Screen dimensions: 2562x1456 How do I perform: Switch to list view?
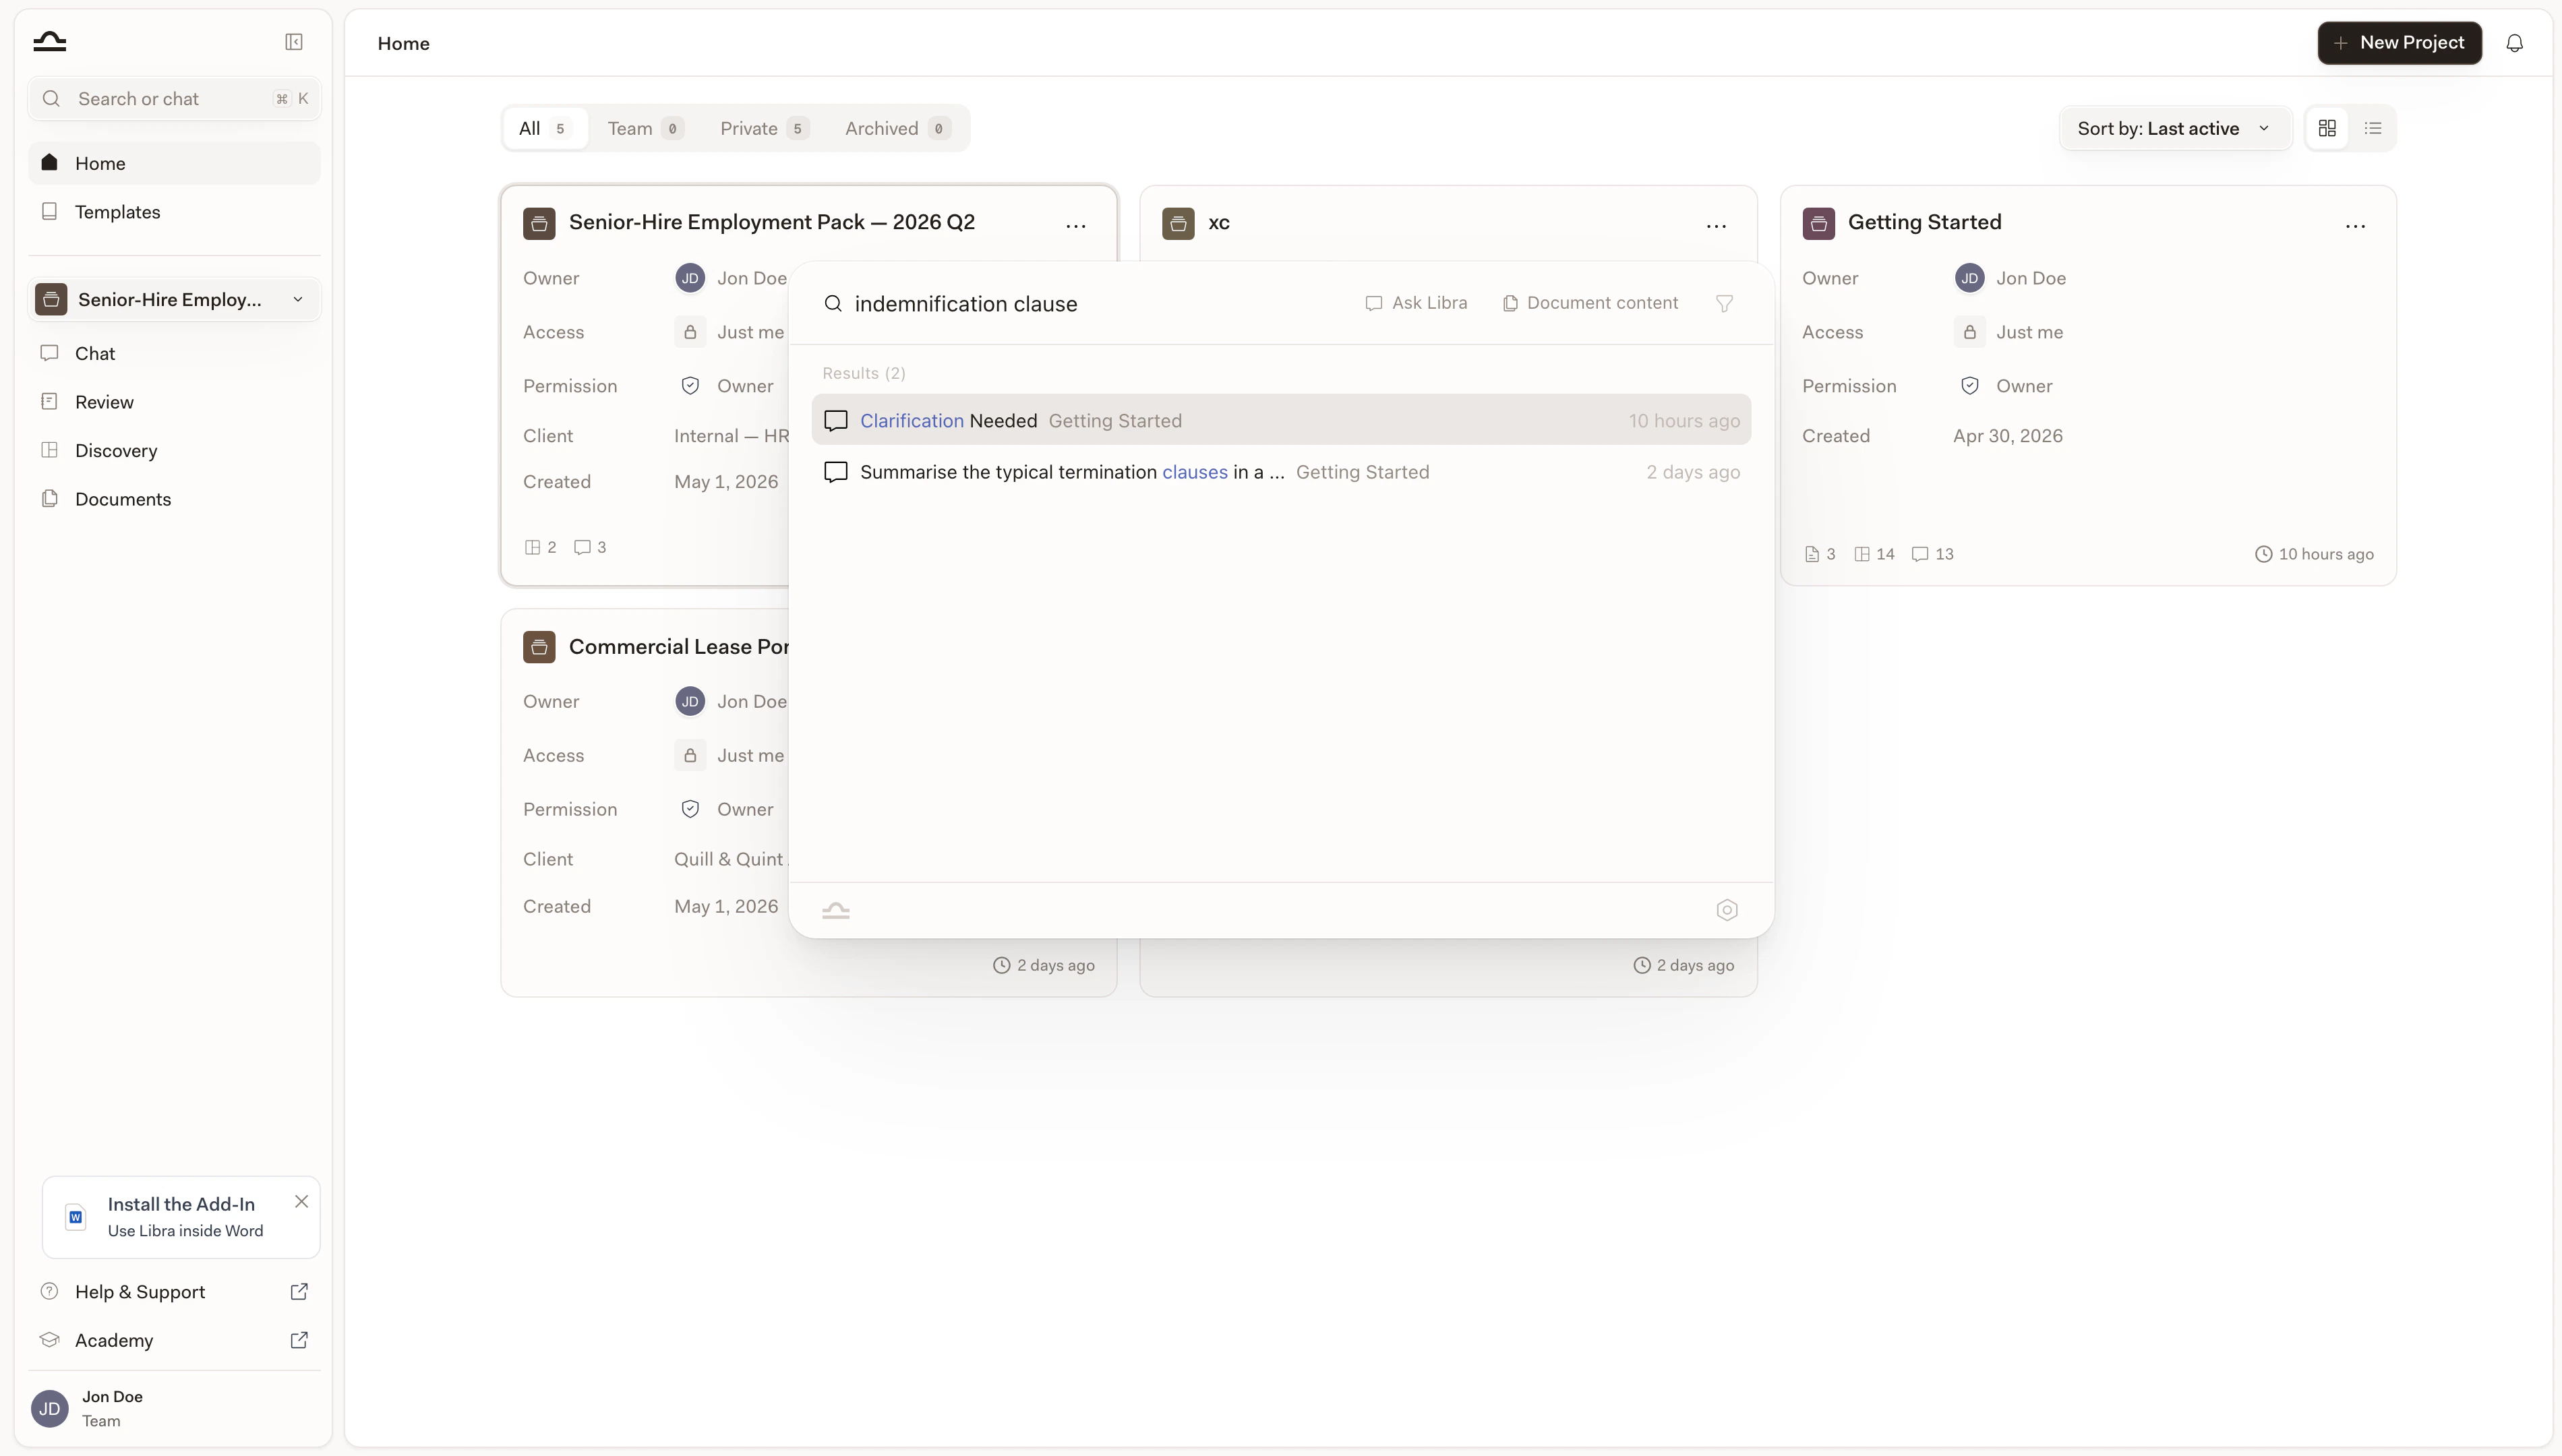pyautogui.click(x=2373, y=128)
